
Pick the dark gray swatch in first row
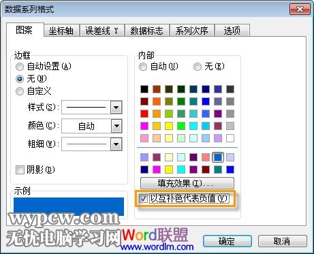pos(230,89)
